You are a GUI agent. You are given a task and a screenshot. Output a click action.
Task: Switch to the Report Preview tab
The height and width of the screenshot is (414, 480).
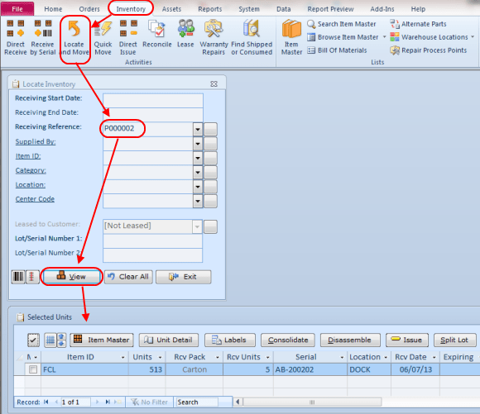(330, 9)
